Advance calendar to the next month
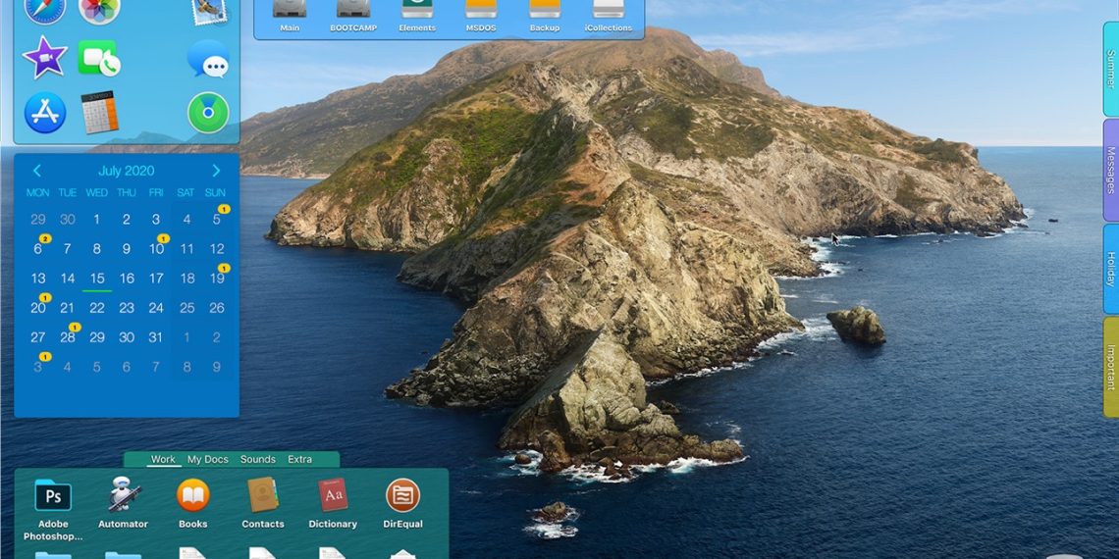The image size is (1119, 559). point(216,171)
